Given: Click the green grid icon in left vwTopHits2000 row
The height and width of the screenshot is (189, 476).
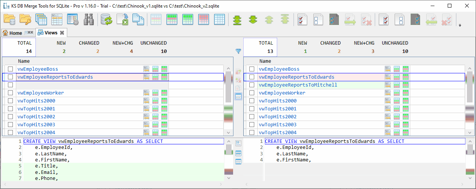Looking at the screenshot, I should [x=164, y=101].
